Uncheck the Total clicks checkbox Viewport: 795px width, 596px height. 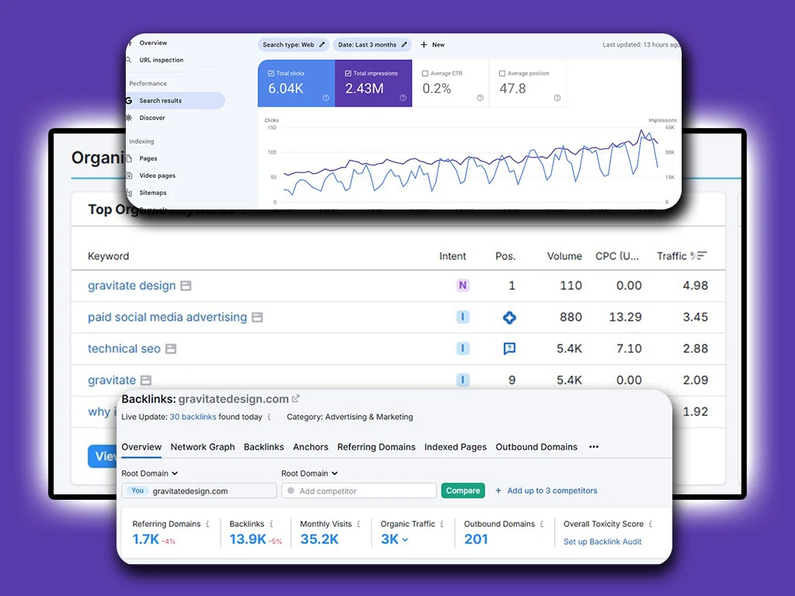pyautogui.click(x=270, y=74)
